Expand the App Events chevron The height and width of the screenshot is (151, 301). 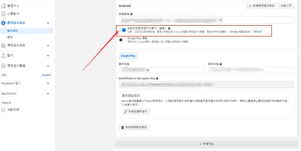[48, 94]
